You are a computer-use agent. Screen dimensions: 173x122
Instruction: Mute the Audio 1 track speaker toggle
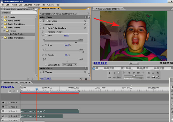[x=3, y=116]
